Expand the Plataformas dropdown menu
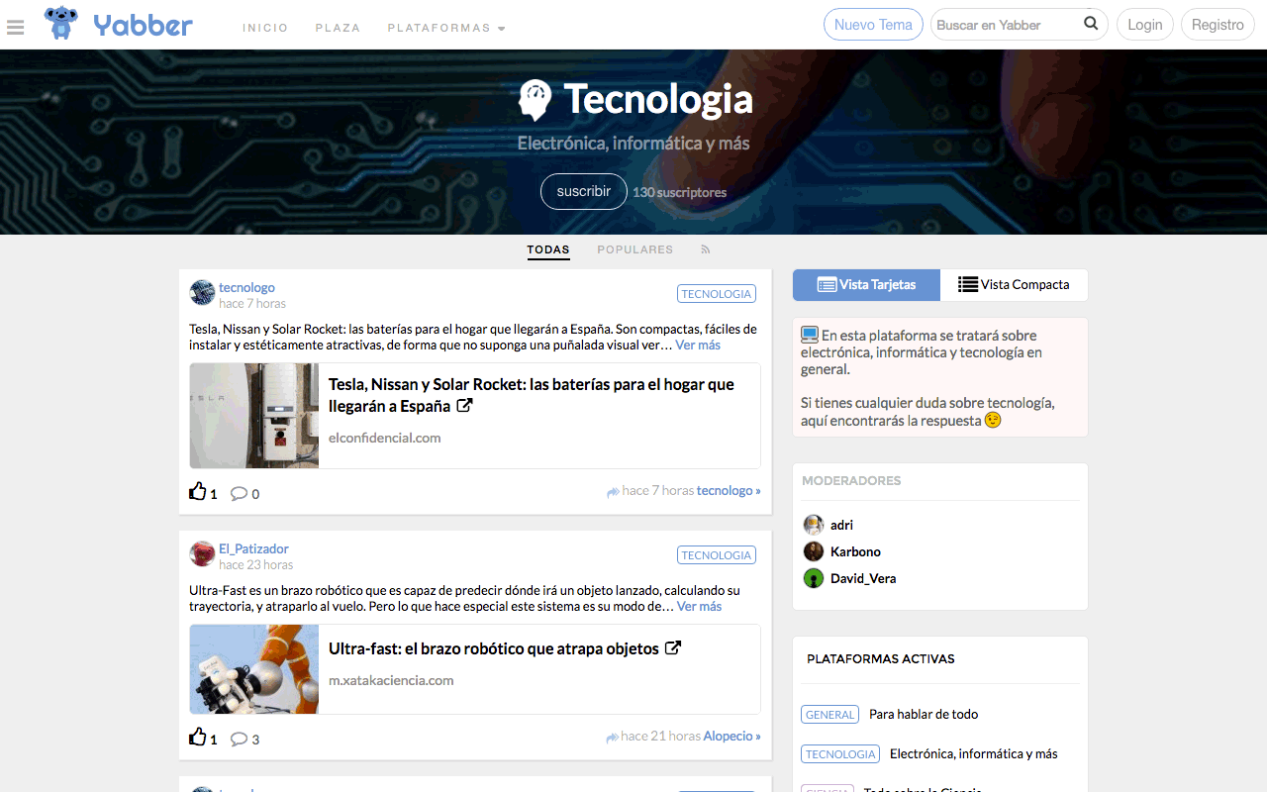Viewport: 1267px width, 792px height. 446,28
